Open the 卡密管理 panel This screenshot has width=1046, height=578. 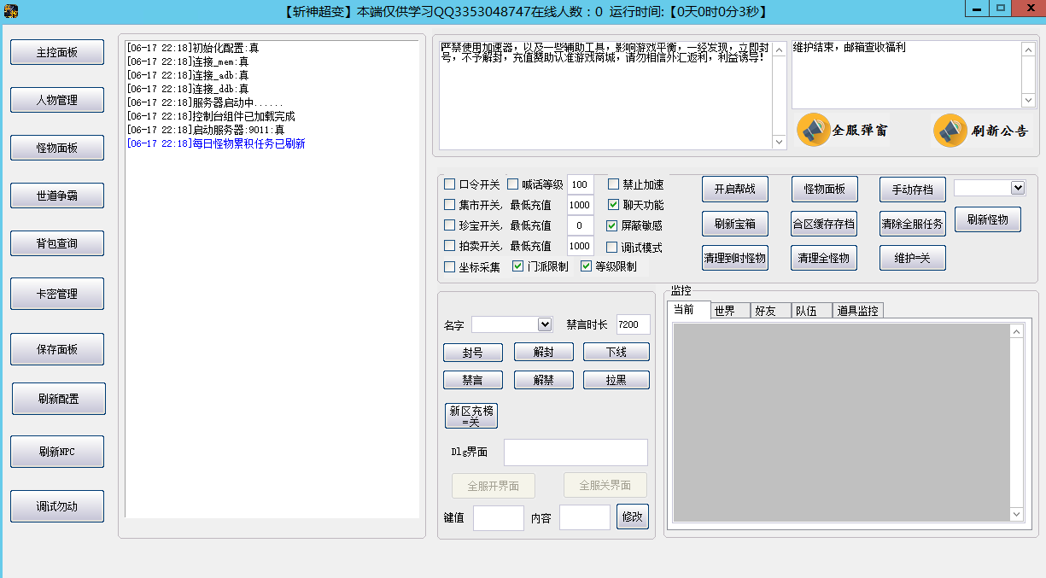[x=57, y=294]
